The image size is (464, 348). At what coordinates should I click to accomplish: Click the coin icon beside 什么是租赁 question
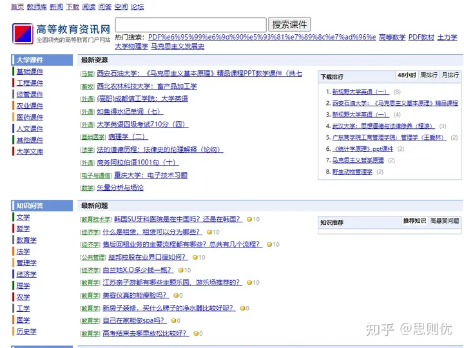(x=209, y=232)
